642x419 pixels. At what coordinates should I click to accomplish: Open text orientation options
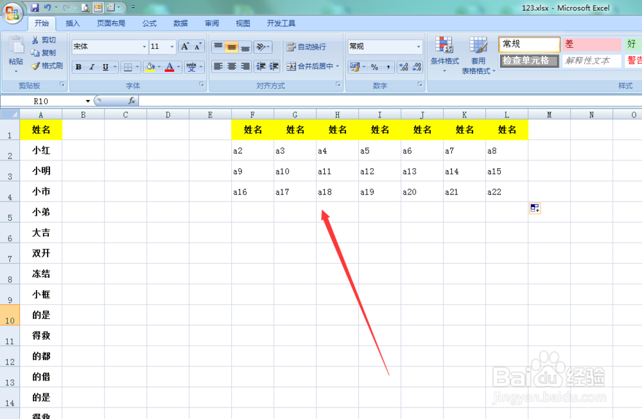tap(263, 47)
